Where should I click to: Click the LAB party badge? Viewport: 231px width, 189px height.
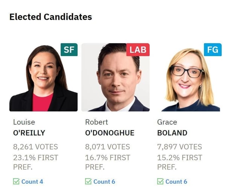tap(138, 50)
